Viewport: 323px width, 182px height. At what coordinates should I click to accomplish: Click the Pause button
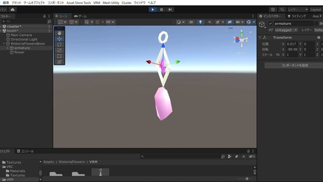coord(161,10)
